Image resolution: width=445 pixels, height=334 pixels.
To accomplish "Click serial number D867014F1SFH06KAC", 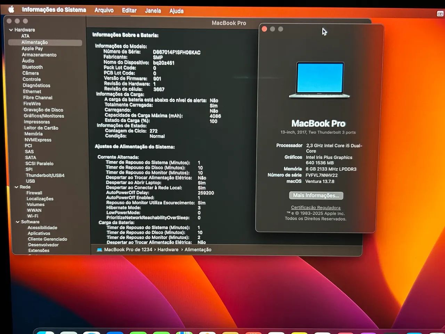I will [x=177, y=53].
